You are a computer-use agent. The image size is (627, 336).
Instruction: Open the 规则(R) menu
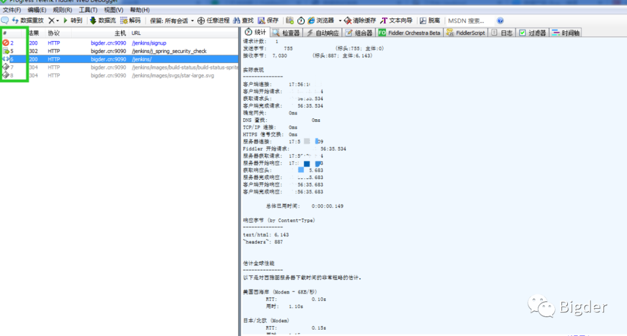click(x=62, y=10)
